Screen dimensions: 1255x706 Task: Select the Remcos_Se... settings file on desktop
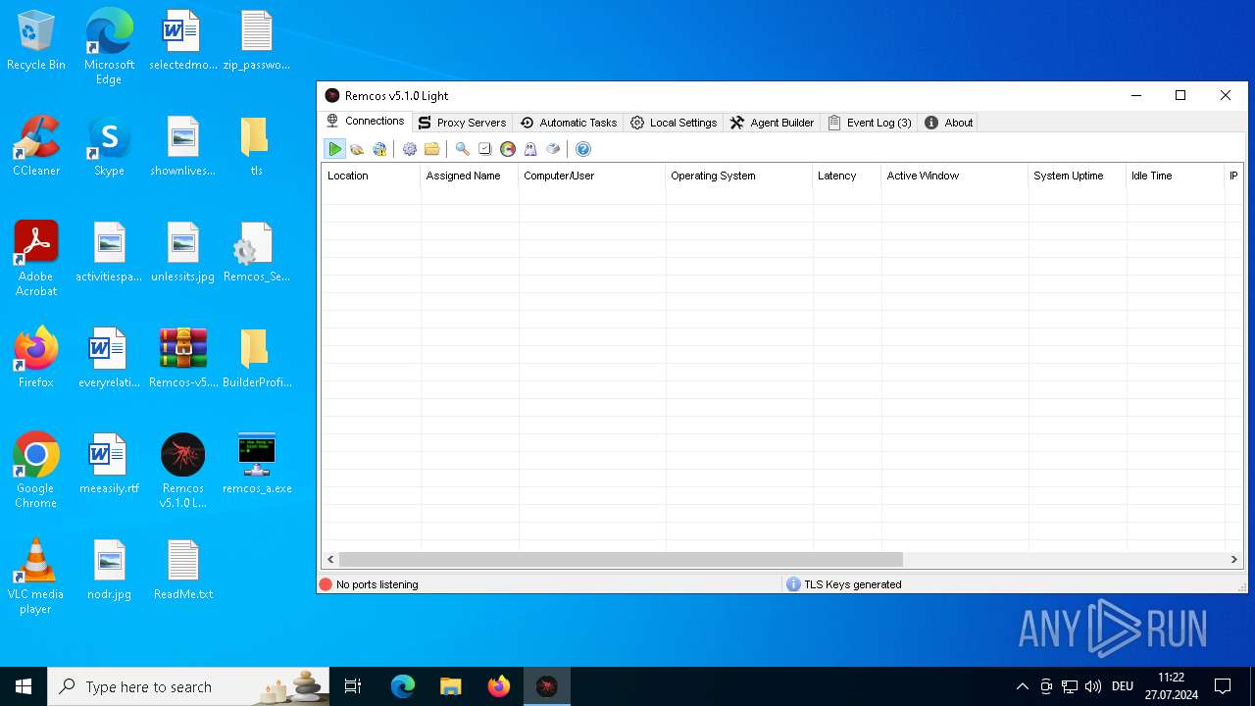click(x=257, y=252)
